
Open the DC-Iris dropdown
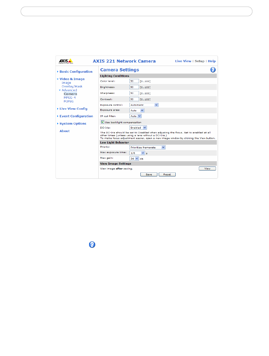coord(138,128)
